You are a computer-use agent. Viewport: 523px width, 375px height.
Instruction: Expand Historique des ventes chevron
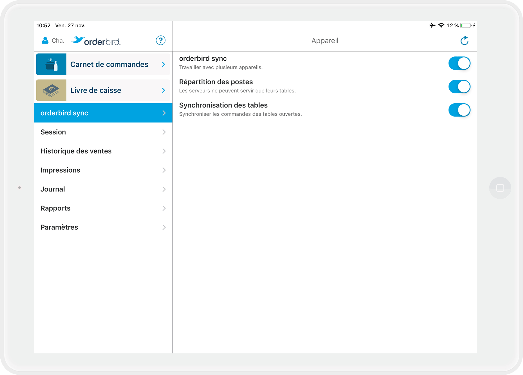click(164, 151)
